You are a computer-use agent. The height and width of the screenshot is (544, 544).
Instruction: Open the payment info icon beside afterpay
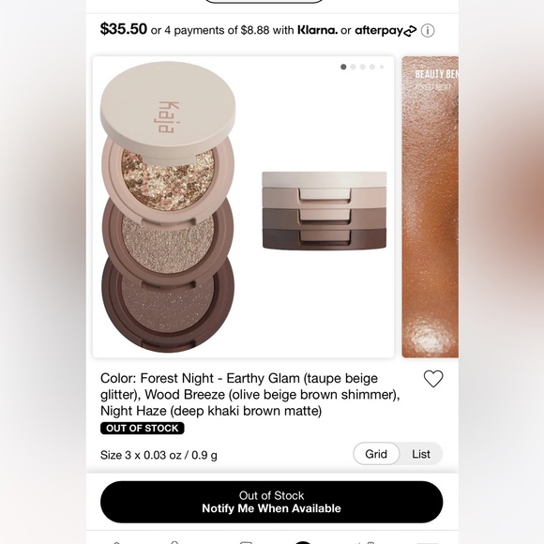(x=428, y=31)
